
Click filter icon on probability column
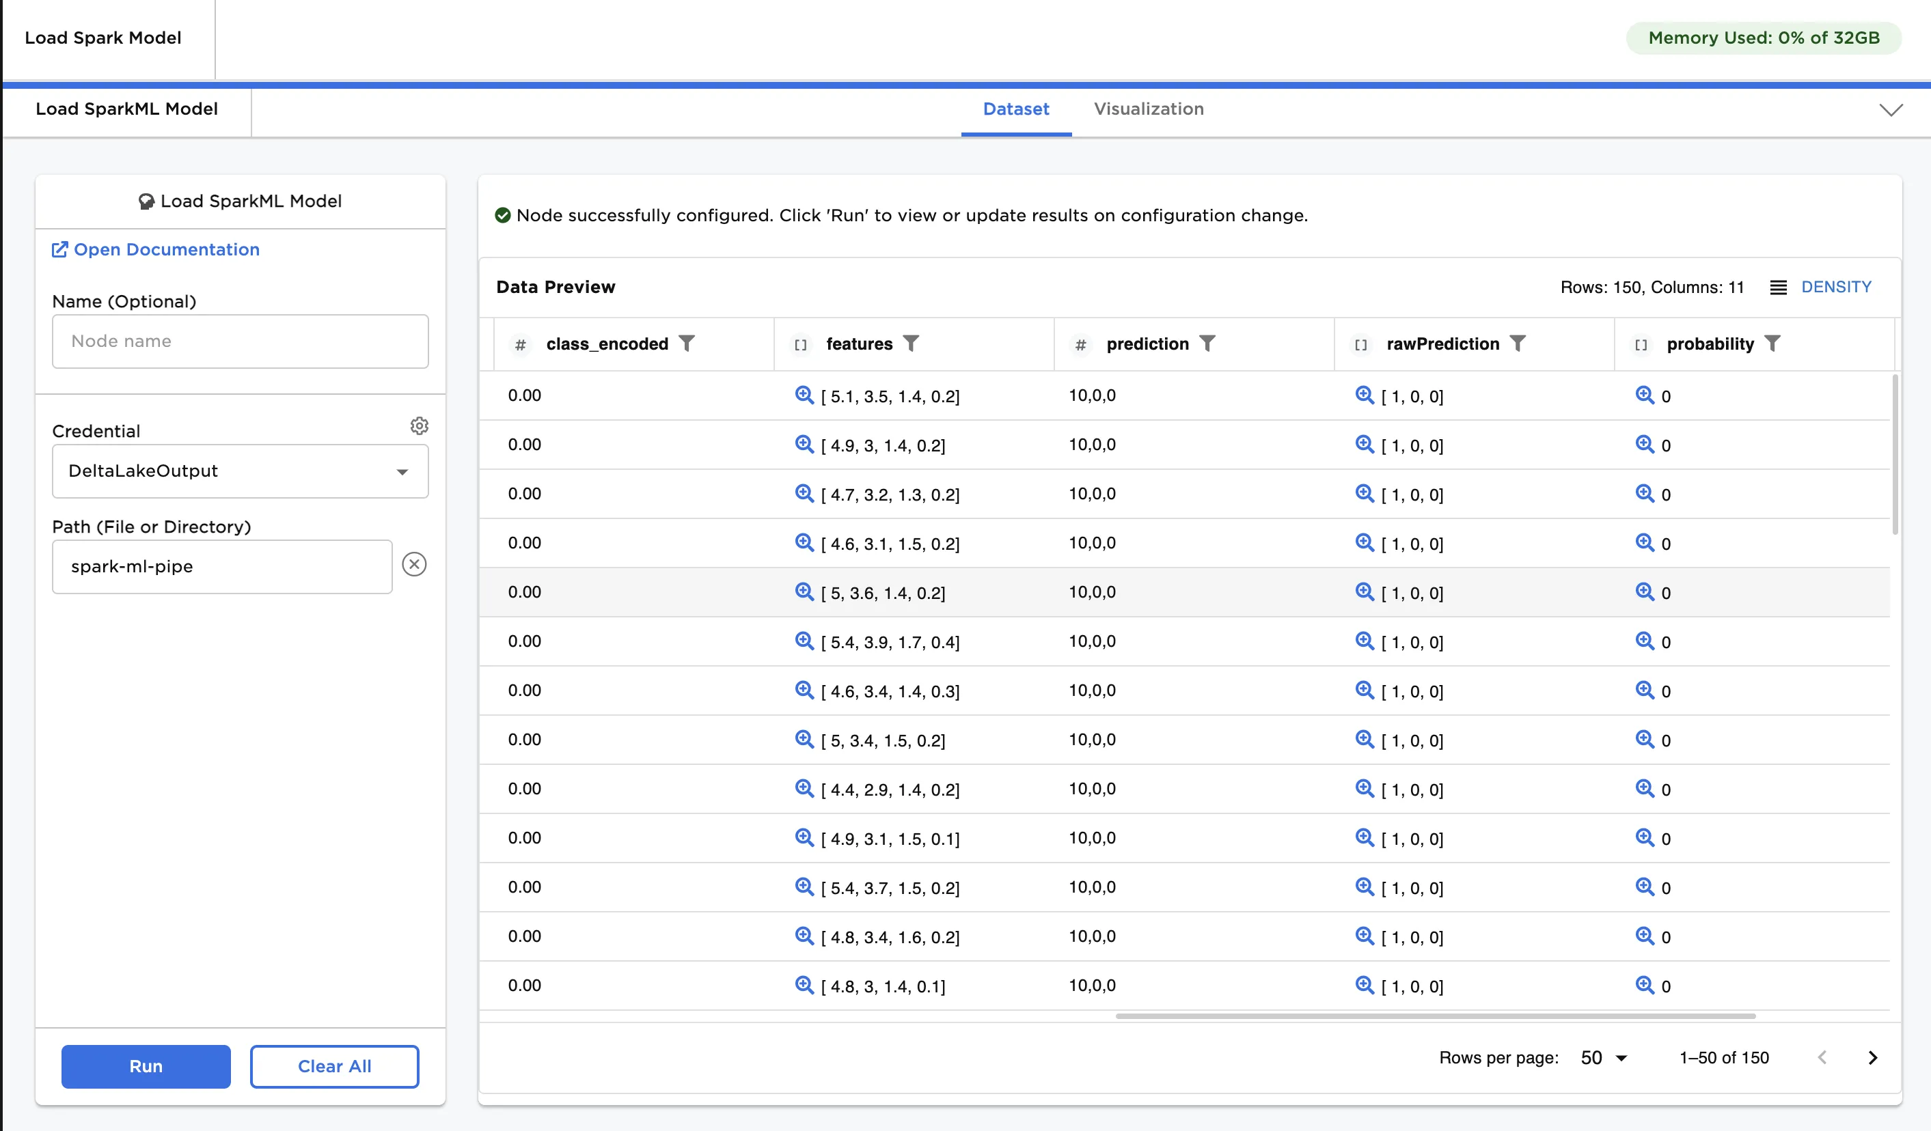click(1772, 344)
